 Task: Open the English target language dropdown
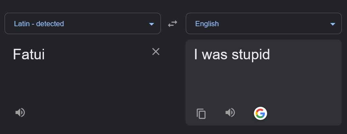263,24
